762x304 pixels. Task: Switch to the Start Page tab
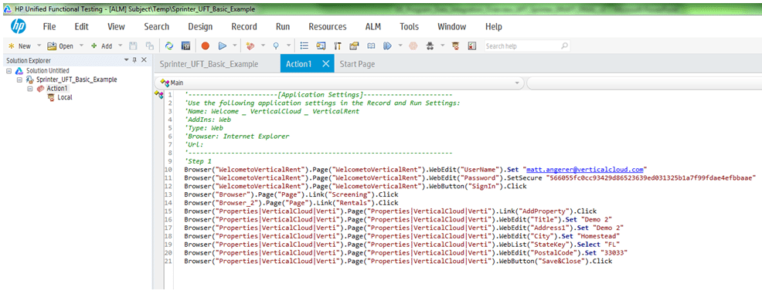(x=357, y=64)
